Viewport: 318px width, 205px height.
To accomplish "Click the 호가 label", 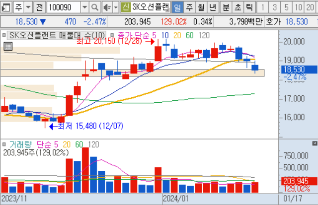I will (x=273, y=21).
